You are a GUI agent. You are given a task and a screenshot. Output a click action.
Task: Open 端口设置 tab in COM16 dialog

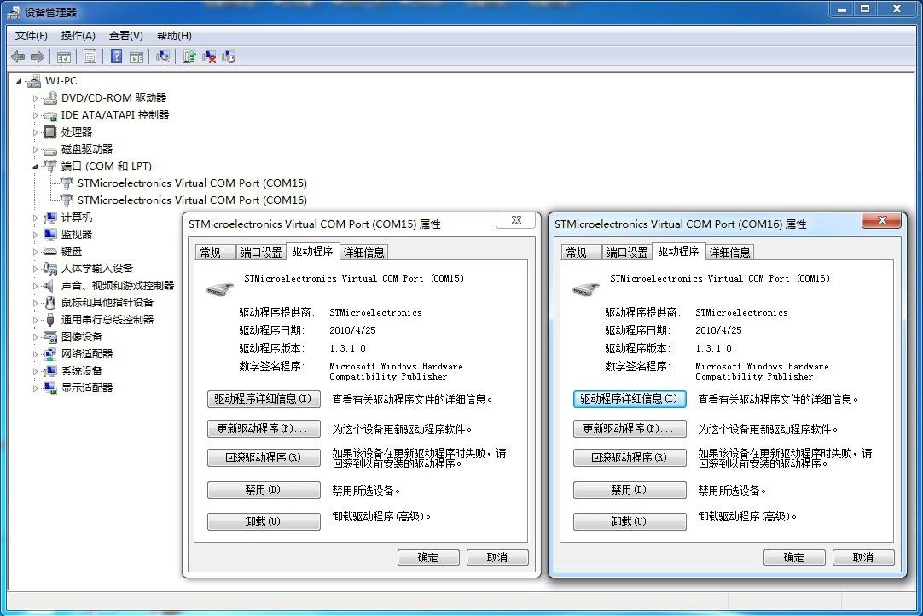pos(628,253)
